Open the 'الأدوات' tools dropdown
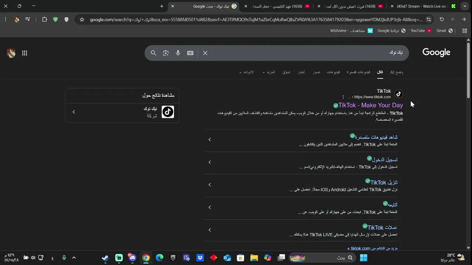 click(x=247, y=72)
